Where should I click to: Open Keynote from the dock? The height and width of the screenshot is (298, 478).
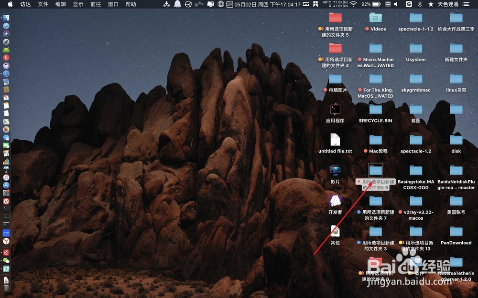pos(6,169)
